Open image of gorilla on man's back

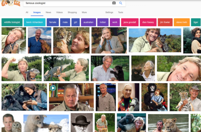click(131, 123)
